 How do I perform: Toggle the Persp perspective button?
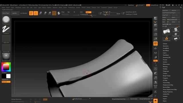click(156, 43)
